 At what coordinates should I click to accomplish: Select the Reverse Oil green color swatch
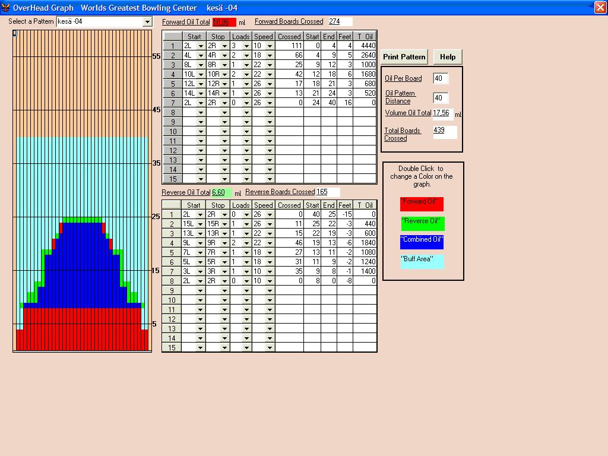coord(422,223)
